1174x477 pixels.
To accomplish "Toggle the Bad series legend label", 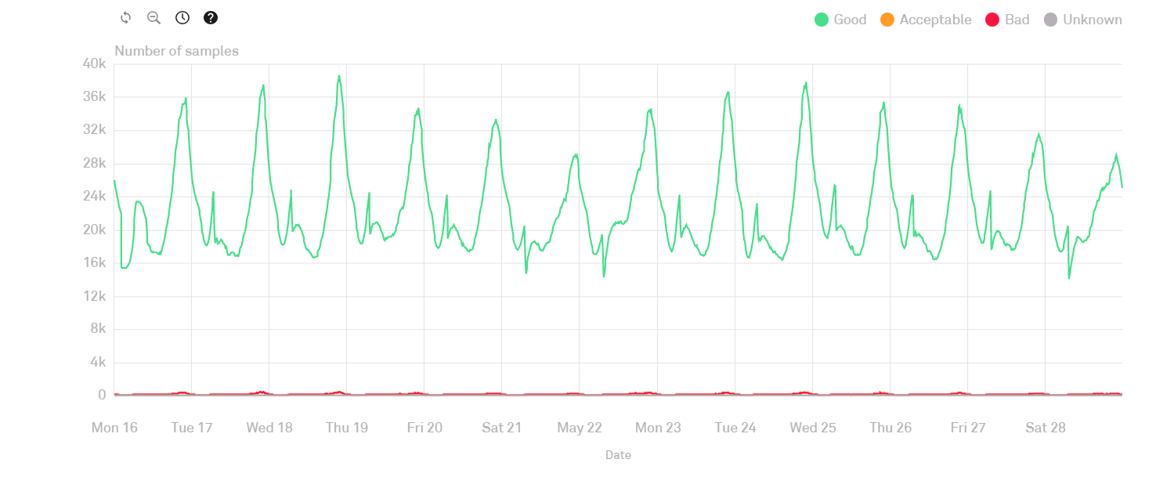I will pos(1017,20).
